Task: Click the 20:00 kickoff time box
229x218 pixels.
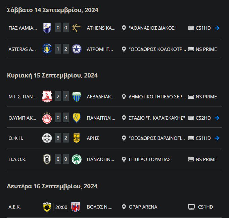Action: (61, 207)
